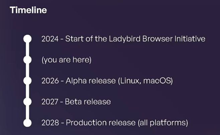Click line segment between 2026 and 2027 dots
220x135 pixels.
tap(27, 91)
